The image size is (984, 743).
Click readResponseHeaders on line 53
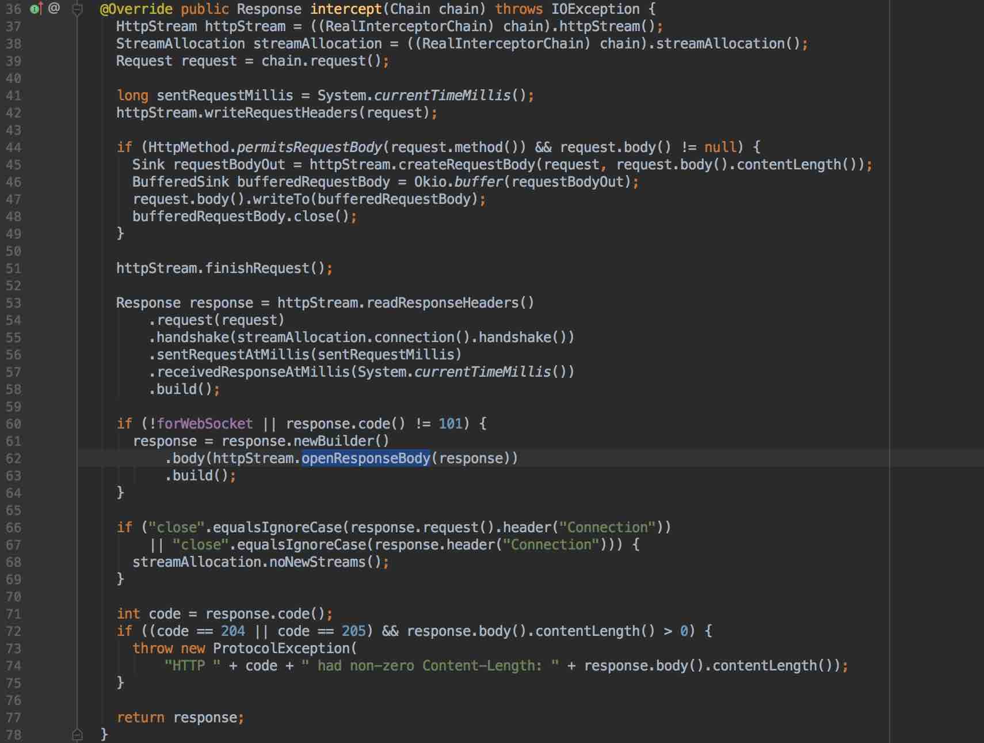[443, 303]
